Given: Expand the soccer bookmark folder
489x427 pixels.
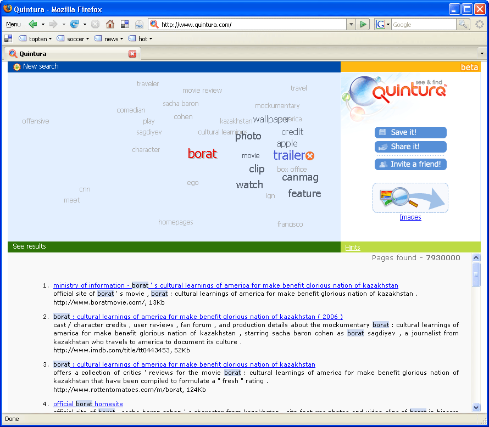Looking at the screenshot, I should coord(73,38).
